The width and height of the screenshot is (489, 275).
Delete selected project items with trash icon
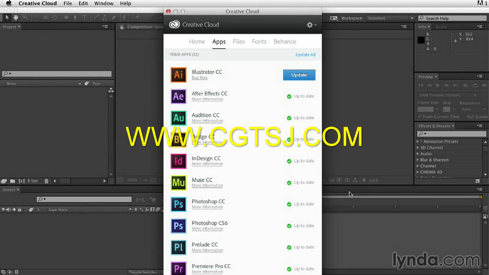point(46,181)
